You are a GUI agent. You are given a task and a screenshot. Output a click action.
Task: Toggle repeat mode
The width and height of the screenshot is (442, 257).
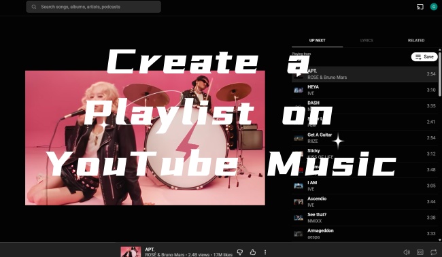(x=434, y=252)
